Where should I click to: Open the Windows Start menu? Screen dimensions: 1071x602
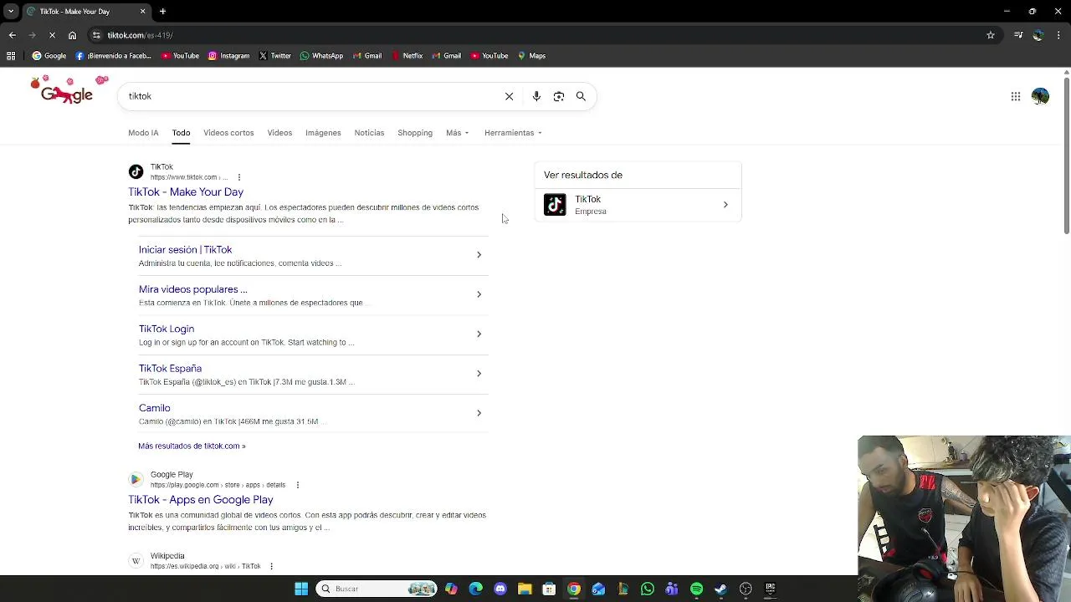(x=301, y=589)
